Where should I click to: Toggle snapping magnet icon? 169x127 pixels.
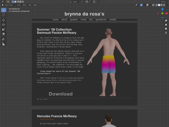pyautogui.click(x=87, y=2)
